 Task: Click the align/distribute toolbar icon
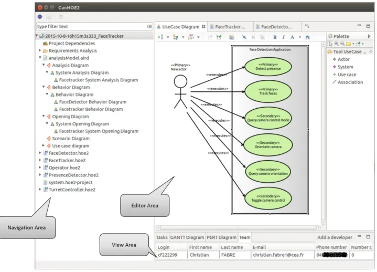[191, 37]
